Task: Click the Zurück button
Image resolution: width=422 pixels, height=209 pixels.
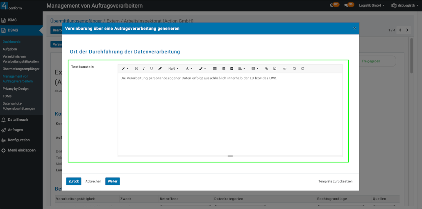Action: click(x=74, y=181)
